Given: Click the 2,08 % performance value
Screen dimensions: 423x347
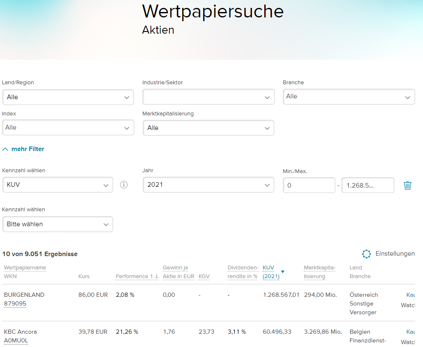Looking at the screenshot, I should click(125, 295).
